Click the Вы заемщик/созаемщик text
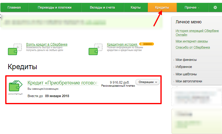Image resolution: width=222 pixels, height=134 pixels. 43,89
